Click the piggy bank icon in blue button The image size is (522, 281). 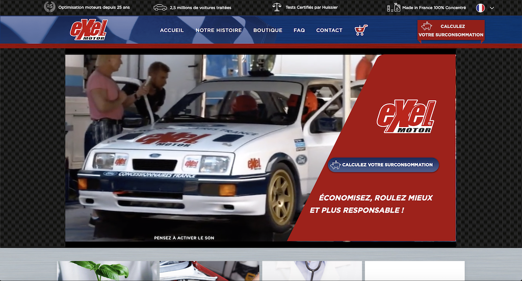(x=335, y=165)
